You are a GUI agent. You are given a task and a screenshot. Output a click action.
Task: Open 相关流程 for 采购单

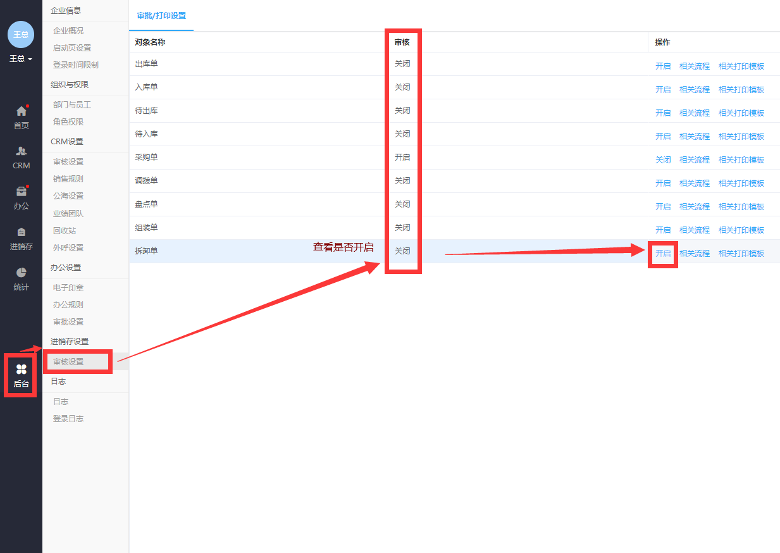695,159
